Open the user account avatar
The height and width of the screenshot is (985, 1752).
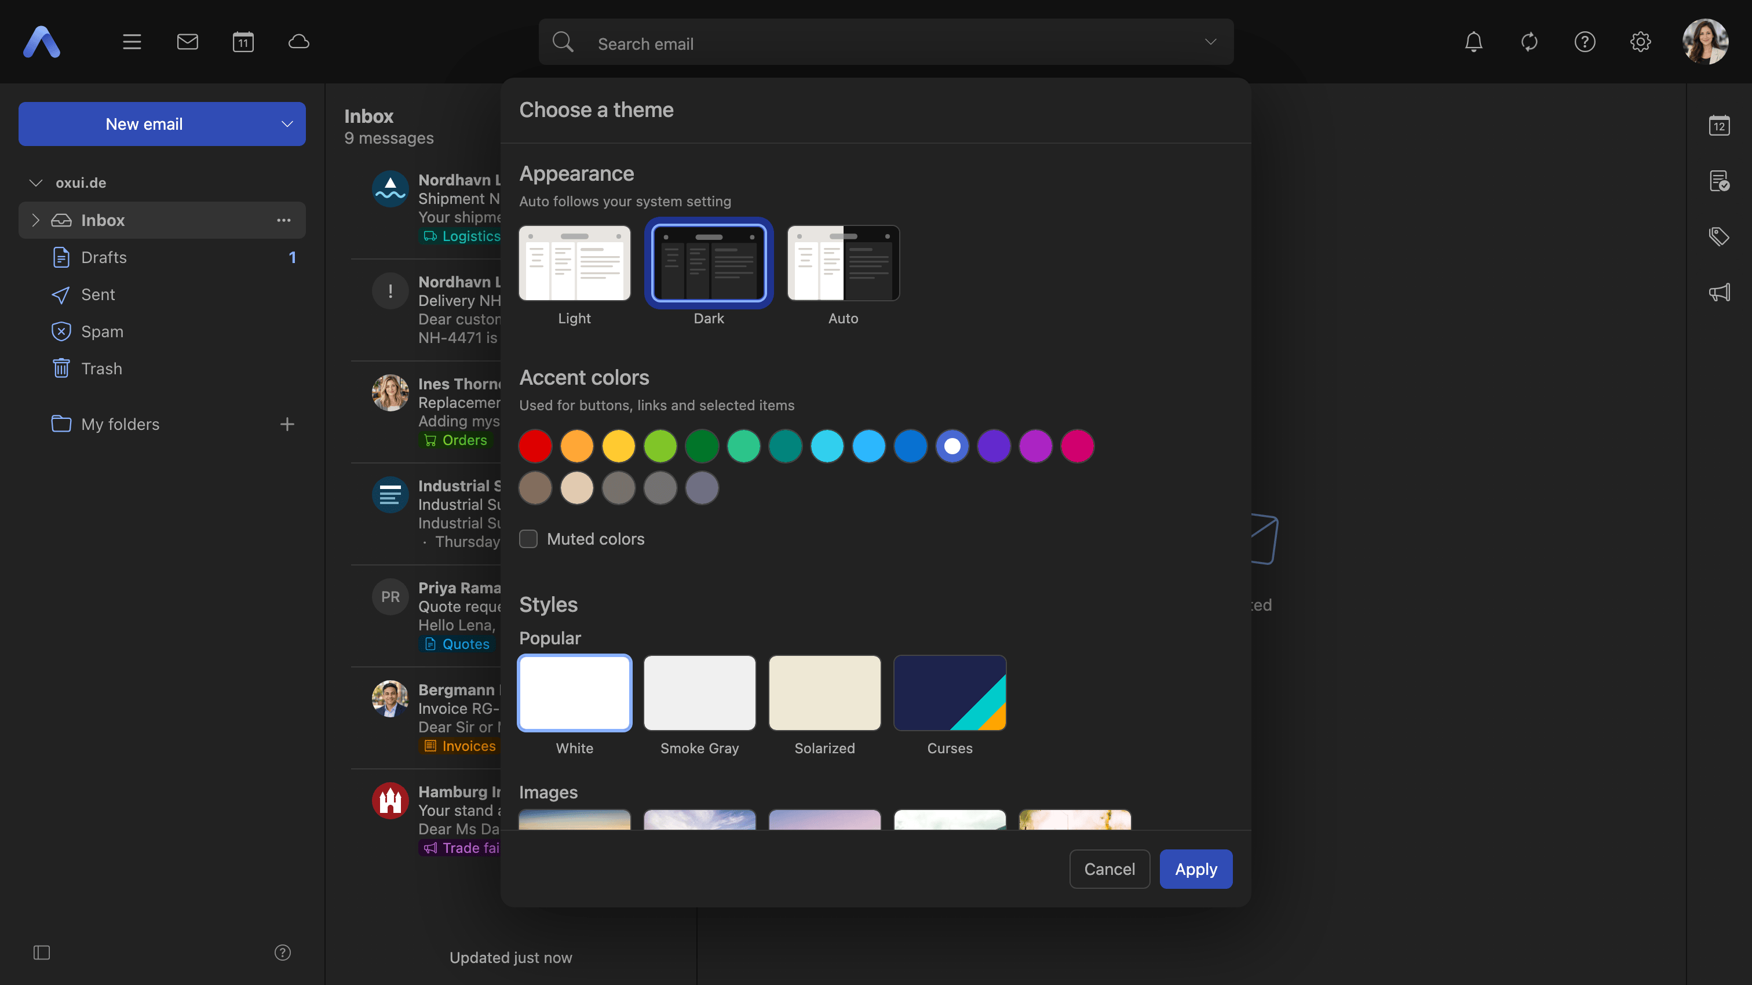point(1706,42)
